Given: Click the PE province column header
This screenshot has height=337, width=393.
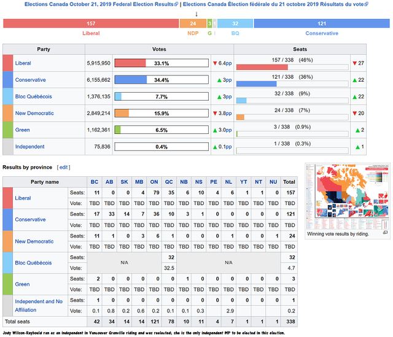Looking at the screenshot, I should pos(214,182).
